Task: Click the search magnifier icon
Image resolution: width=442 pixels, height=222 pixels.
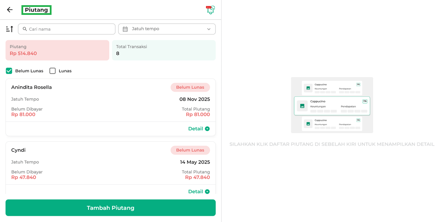Action: click(25, 29)
